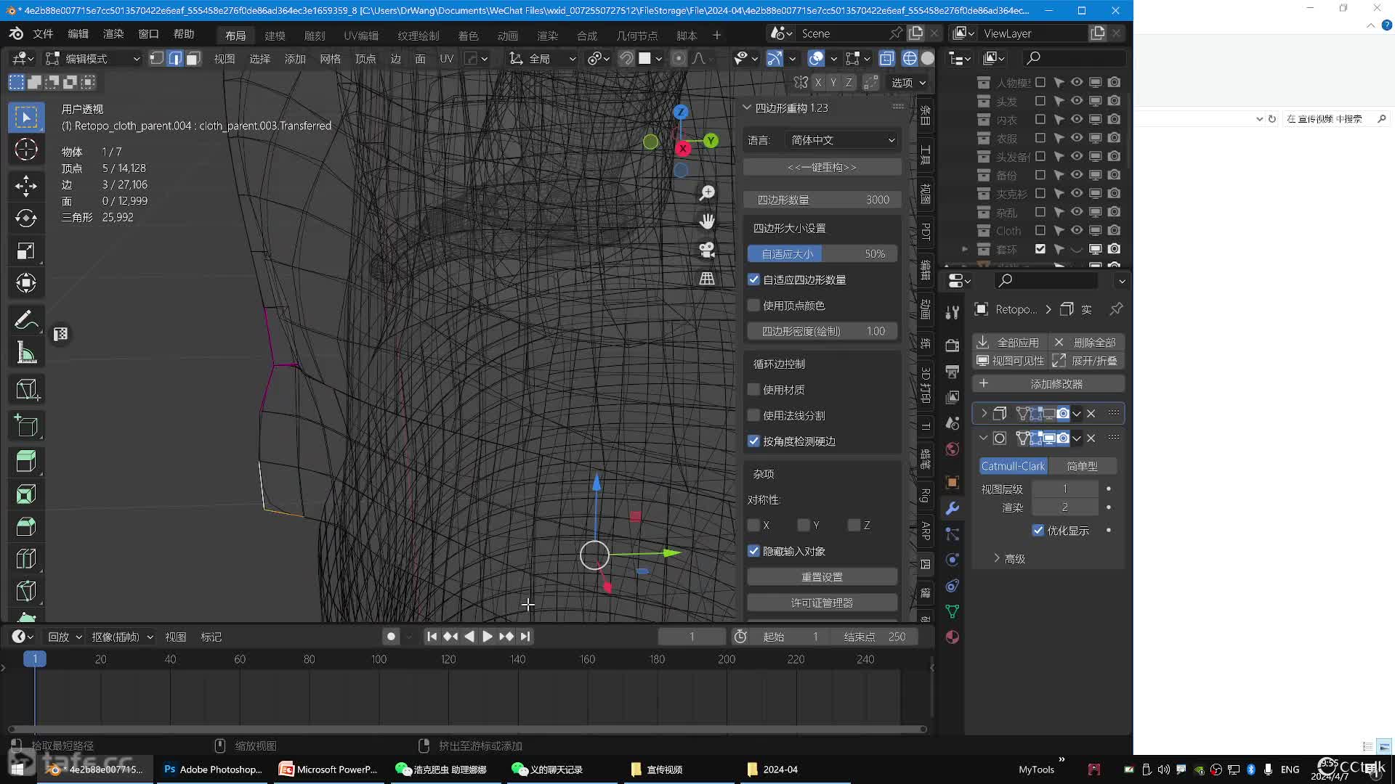Enable 自适应四边形数量 checkbox
This screenshot has height=784, width=1395.
(753, 279)
